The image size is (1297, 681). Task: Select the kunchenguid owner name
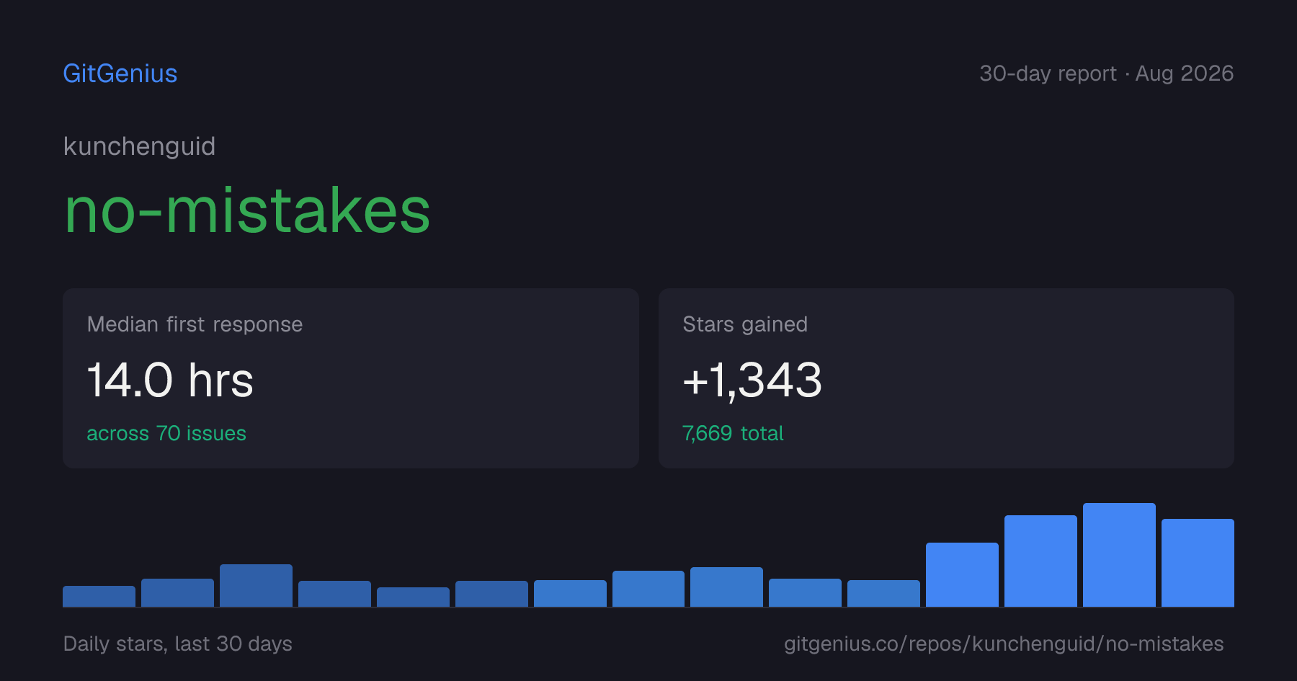pyautogui.click(x=139, y=146)
